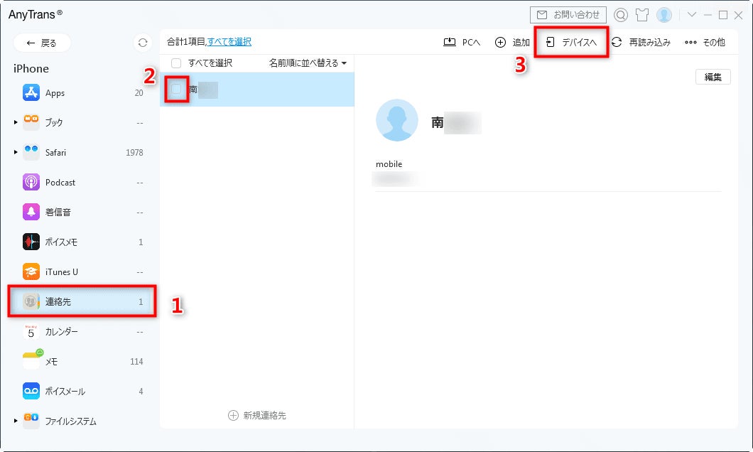Click the mobile field label

(389, 163)
